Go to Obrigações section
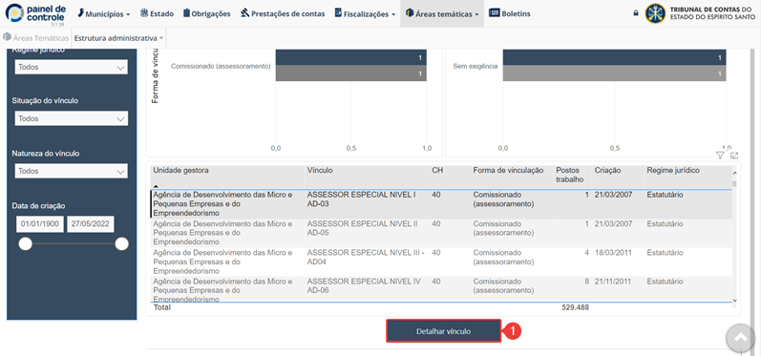The image size is (761, 356). click(207, 14)
